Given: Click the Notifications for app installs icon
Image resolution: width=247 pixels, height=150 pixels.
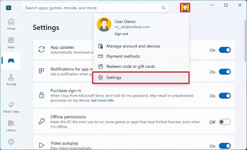Looking at the screenshot, I should coord(41,71).
